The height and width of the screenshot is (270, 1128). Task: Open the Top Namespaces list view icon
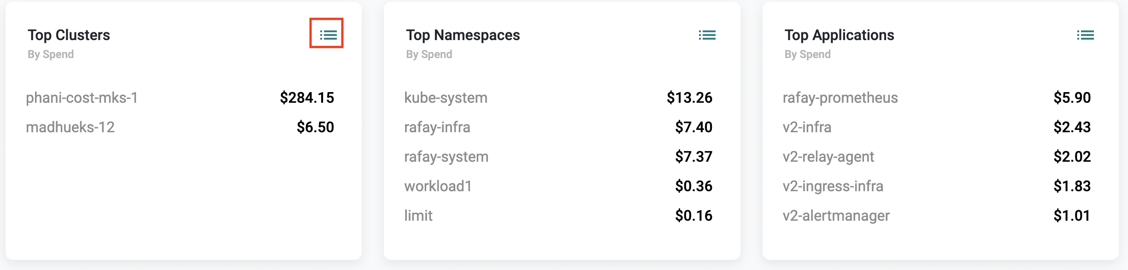click(707, 35)
